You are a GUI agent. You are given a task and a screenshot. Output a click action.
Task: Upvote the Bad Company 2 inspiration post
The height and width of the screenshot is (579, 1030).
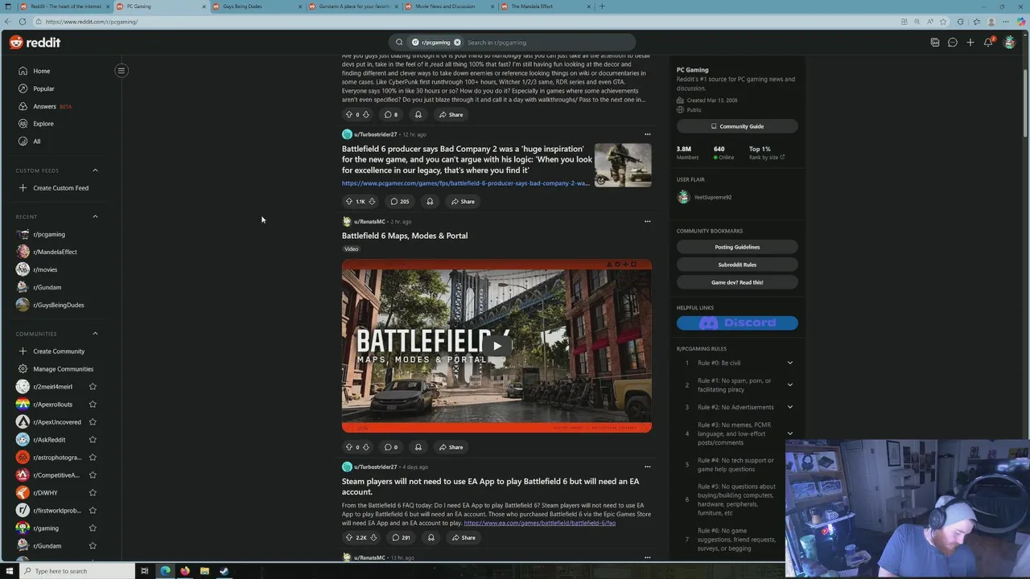348,201
